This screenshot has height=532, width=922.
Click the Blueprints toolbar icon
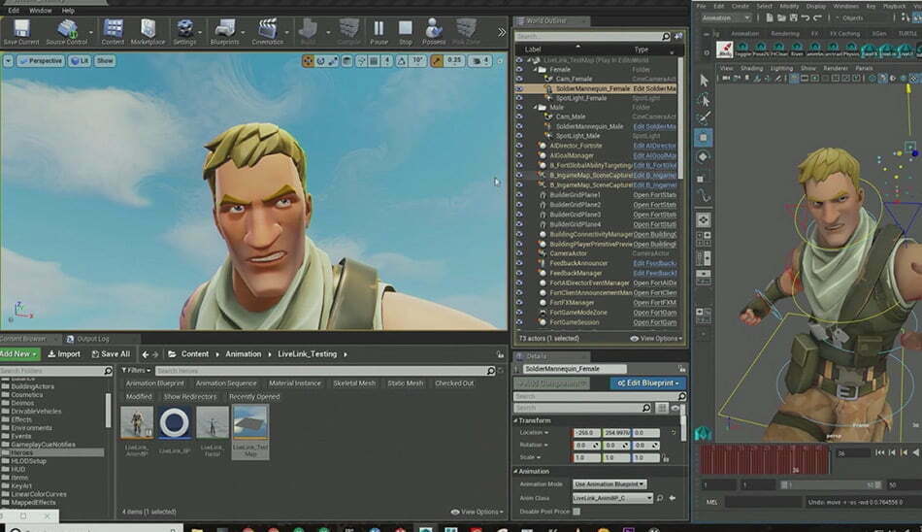224,32
